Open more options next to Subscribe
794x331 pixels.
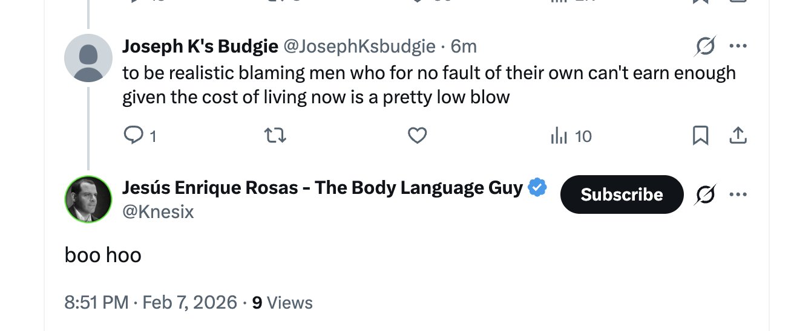tap(738, 194)
